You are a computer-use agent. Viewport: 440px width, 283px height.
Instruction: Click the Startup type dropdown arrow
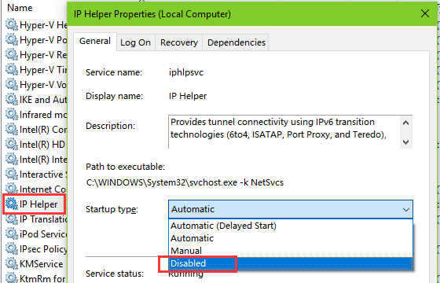[405, 209]
